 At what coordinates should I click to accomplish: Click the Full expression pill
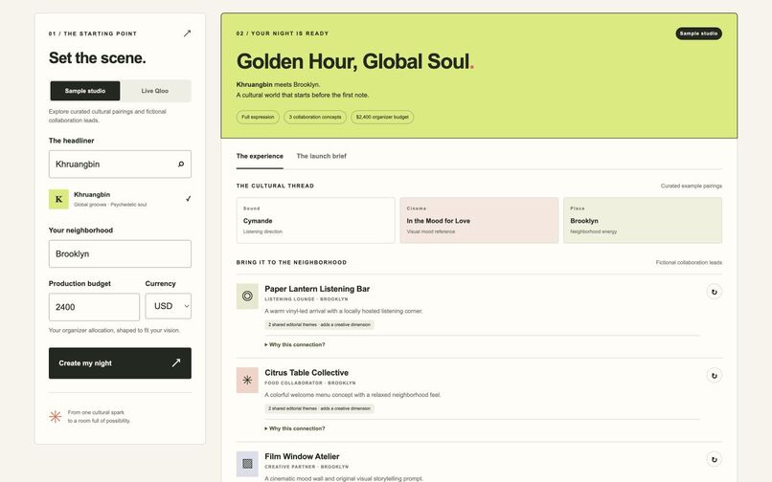click(x=258, y=117)
